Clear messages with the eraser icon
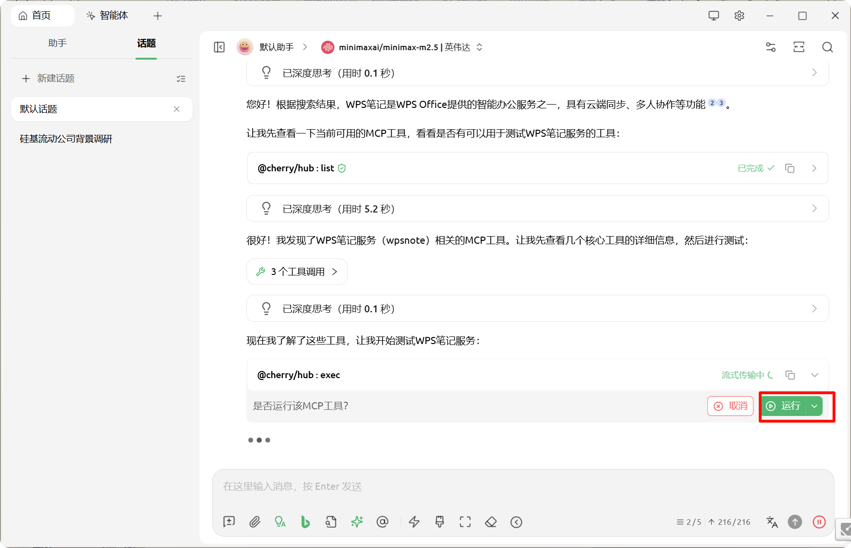This screenshot has width=851, height=548. (x=491, y=521)
